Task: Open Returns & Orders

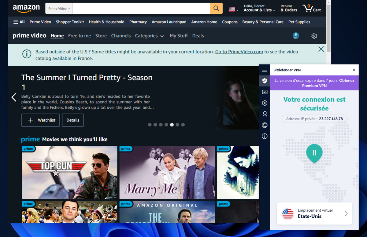Action: (289, 8)
